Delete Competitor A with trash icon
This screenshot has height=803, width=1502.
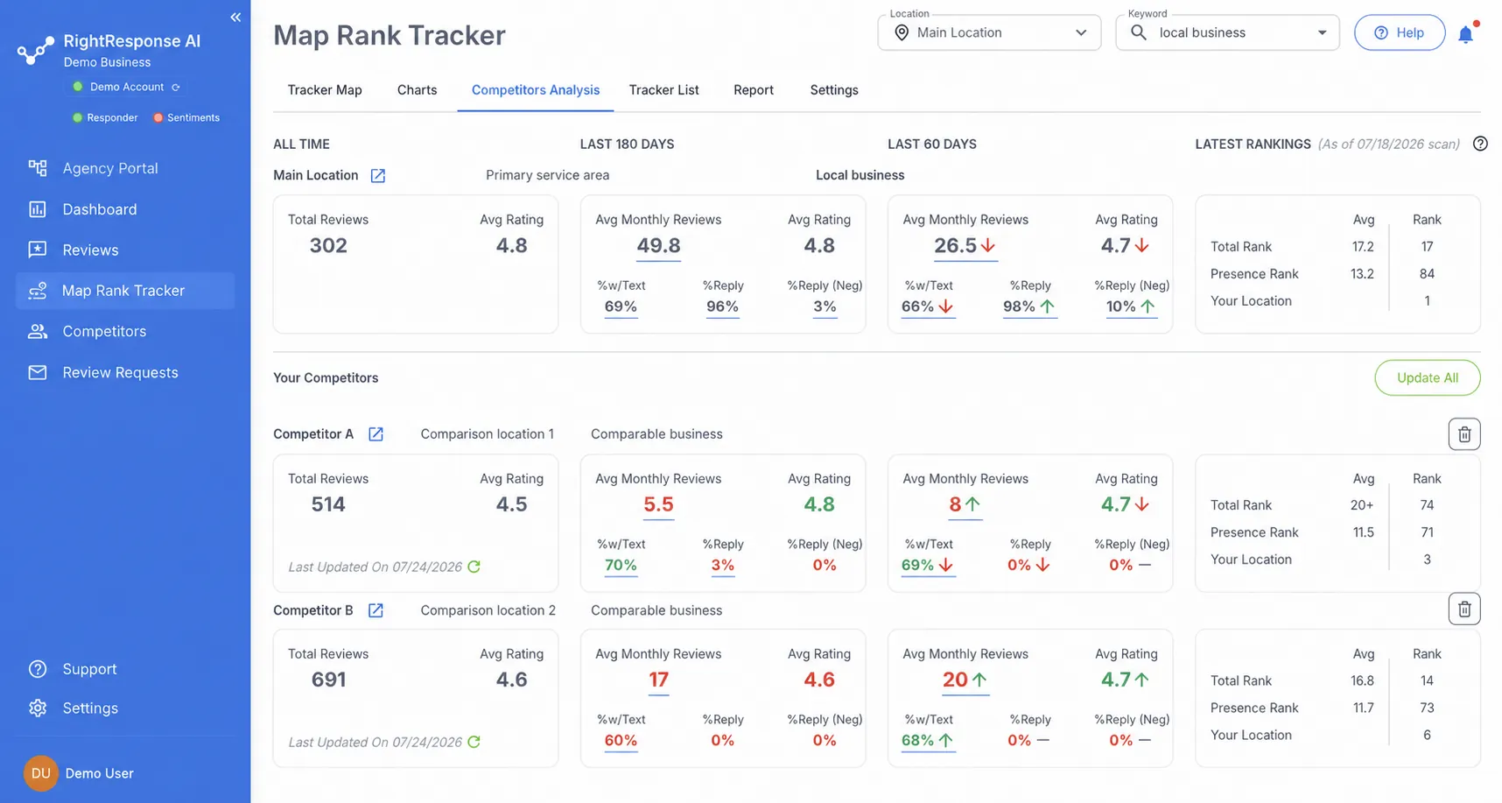1464,434
